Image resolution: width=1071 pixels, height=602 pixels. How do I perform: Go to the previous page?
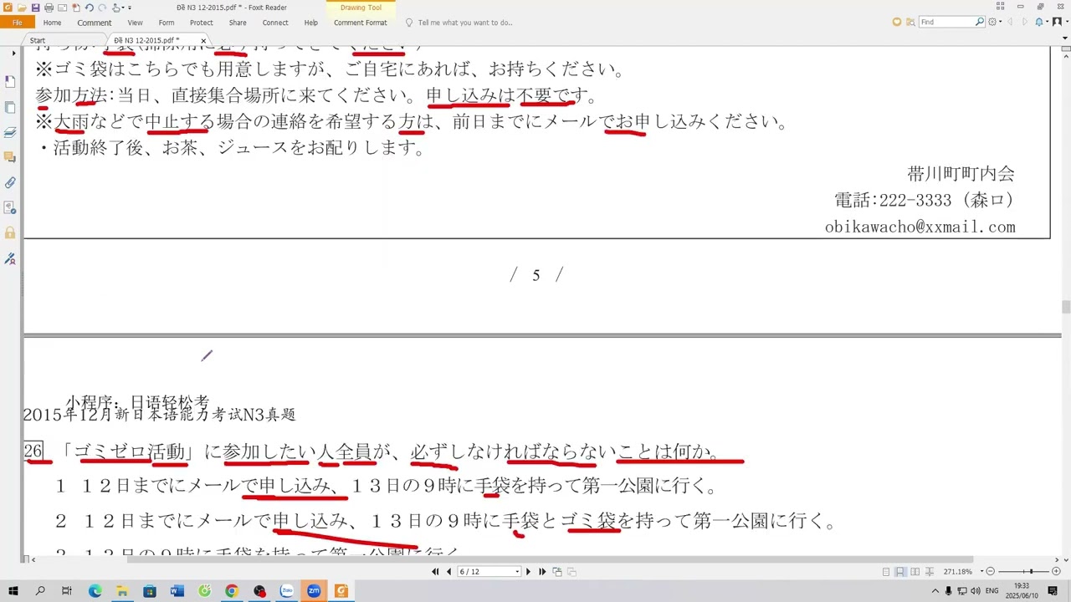(449, 571)
